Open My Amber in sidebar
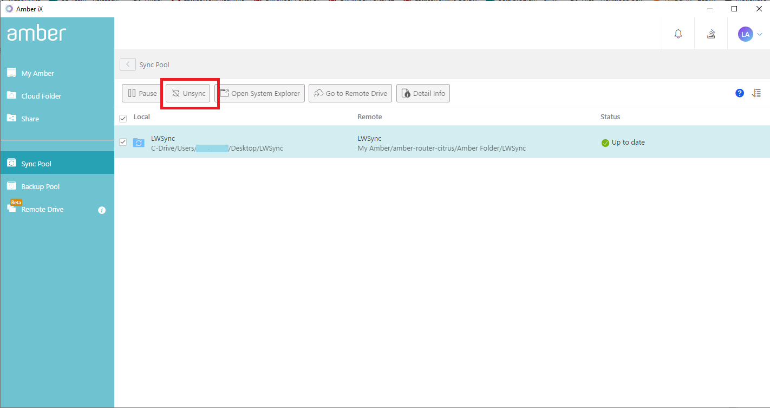This screenshot has height=408, width=770. point(57,73)
